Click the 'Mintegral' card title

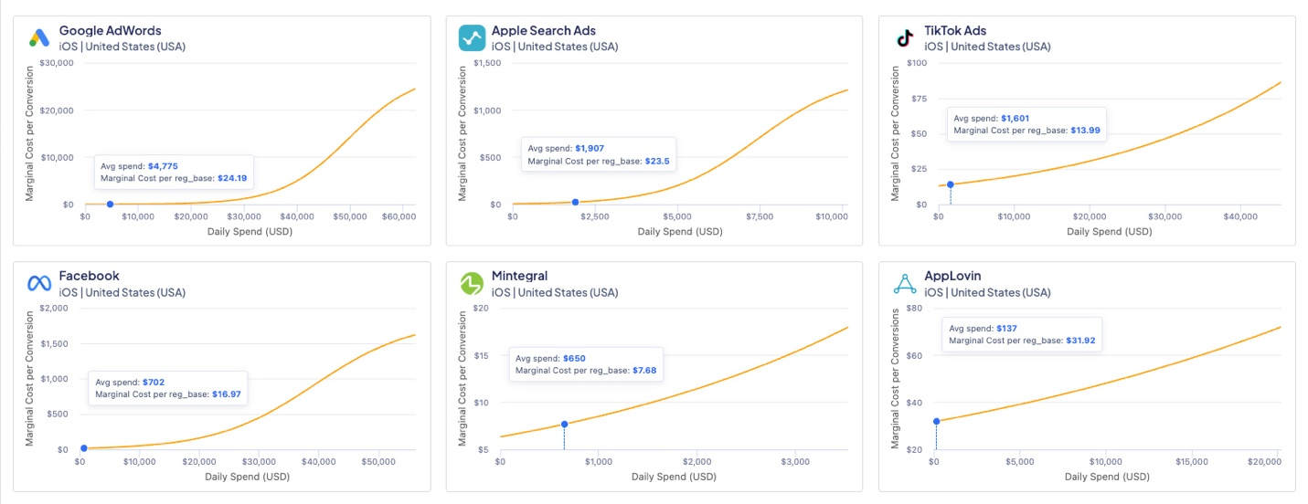pyautogui.click(x=519, y=276)
